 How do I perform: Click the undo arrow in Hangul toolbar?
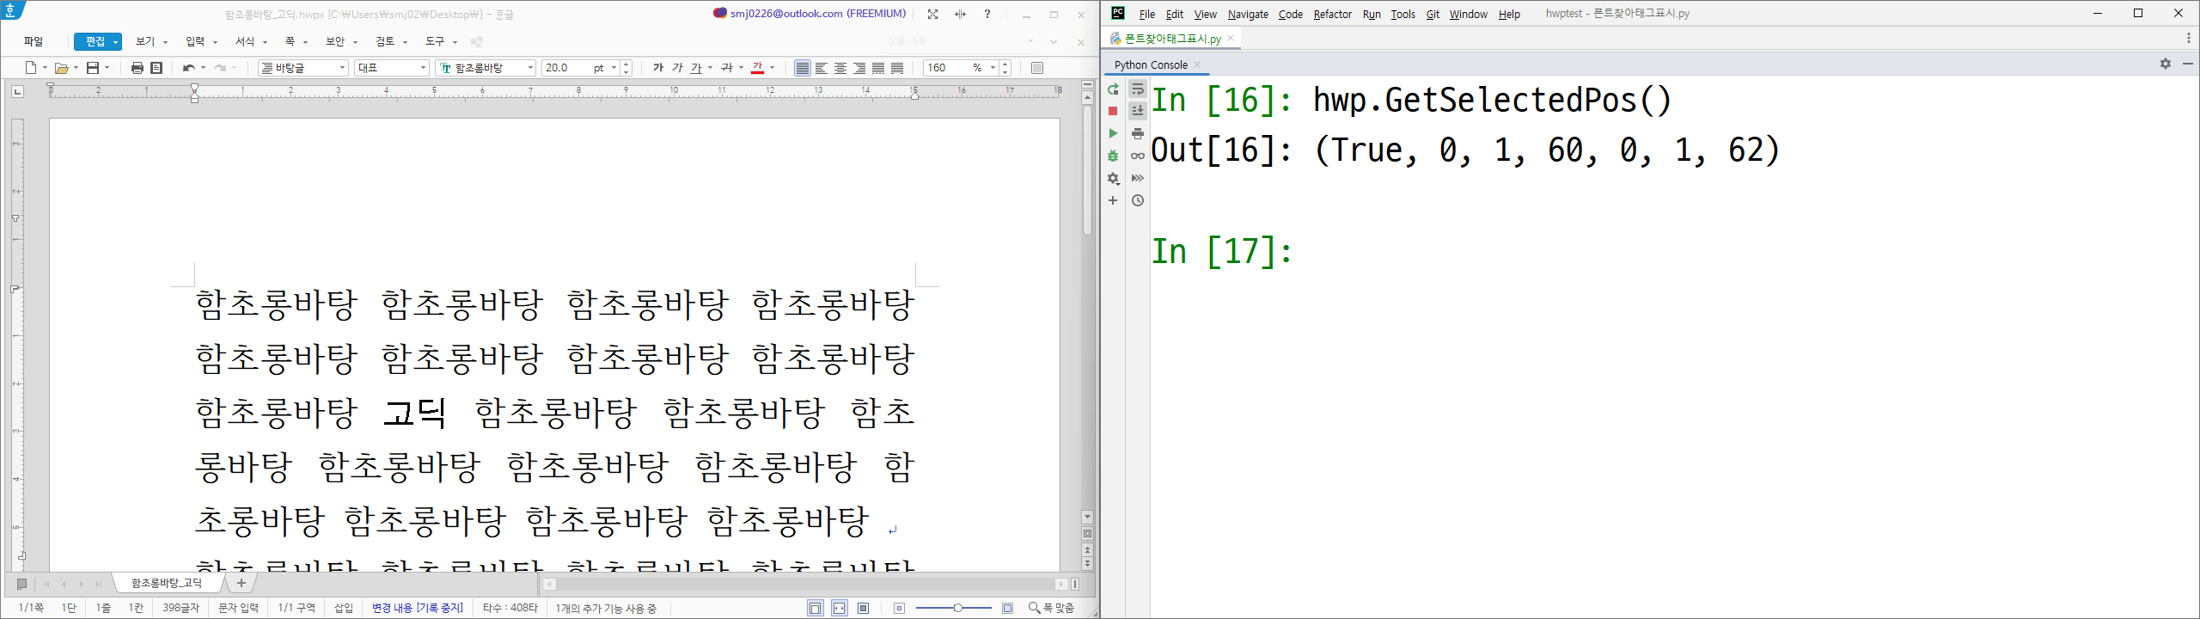pyautogui.click(x=188, y=68)
